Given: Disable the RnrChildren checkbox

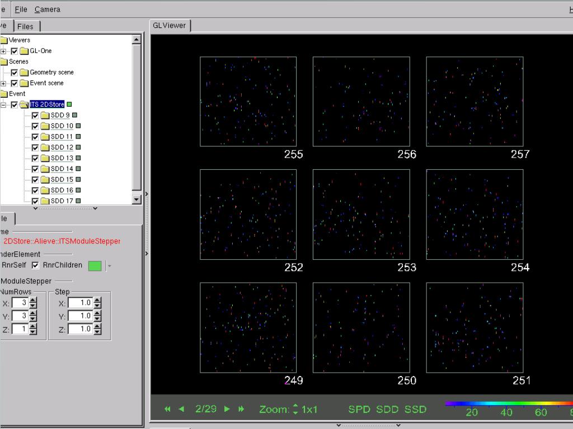Looking at the screenshot, I should click(x=36, y=265).
